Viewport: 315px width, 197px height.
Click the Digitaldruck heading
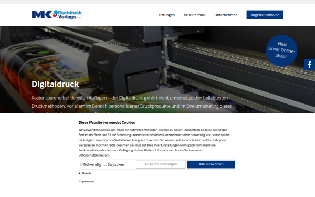[x=55, y=84]
